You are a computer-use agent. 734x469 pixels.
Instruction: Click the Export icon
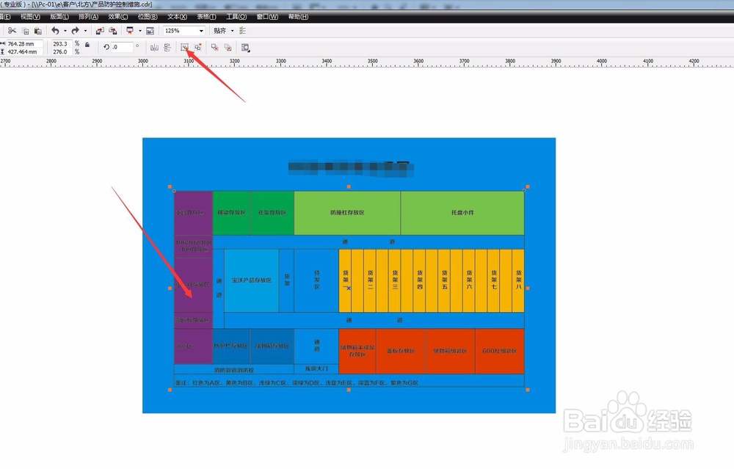(x=113, y=31)
